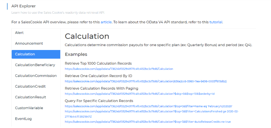
Task: Open the paging URL with $skip and $orderby
Action: click(140, 94)
